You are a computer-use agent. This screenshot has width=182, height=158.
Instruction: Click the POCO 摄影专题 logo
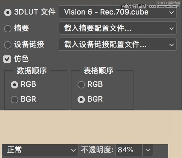click(x=169, y=3)
